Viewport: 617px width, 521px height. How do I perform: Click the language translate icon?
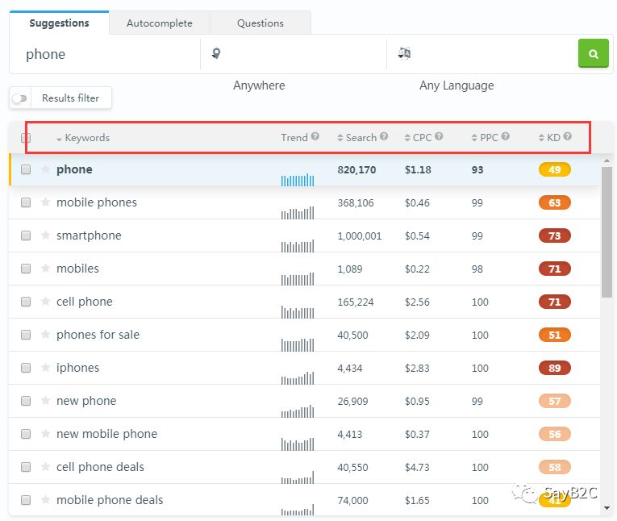click(x=404, y=54)
